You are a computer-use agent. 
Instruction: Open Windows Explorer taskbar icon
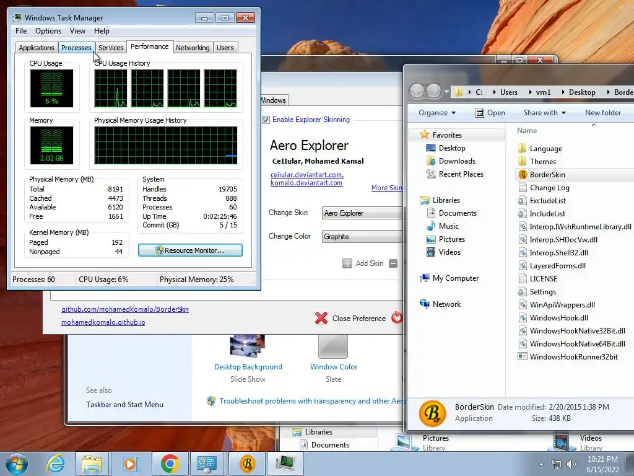92,464
